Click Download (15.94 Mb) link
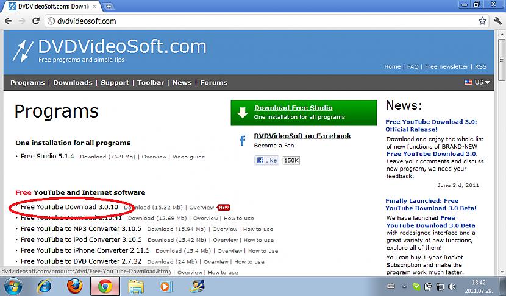This screenshot has height=296, width=506. (176, 229)
